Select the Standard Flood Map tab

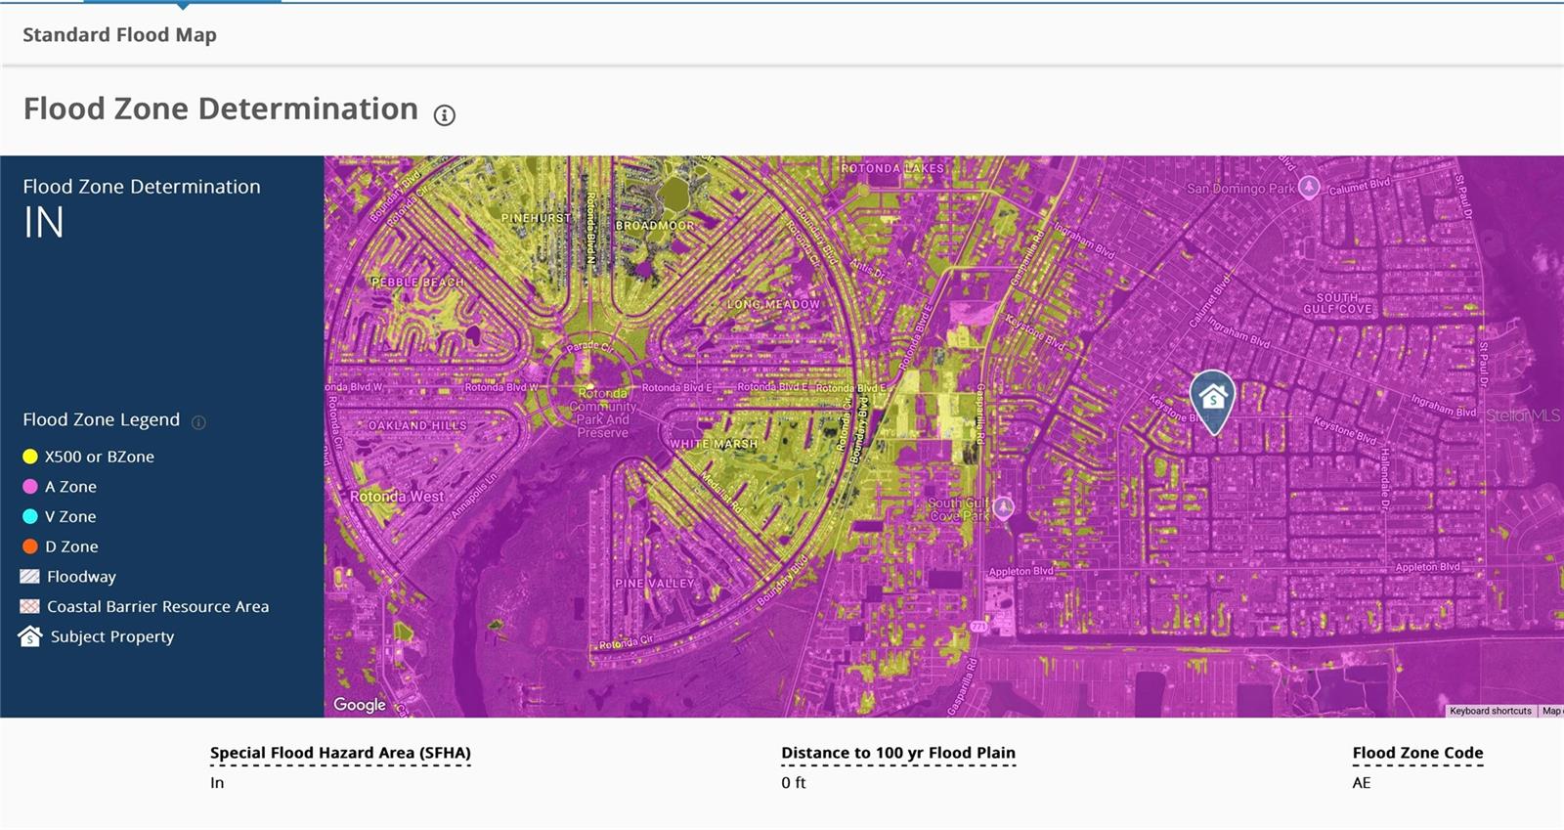click(119, 35)
